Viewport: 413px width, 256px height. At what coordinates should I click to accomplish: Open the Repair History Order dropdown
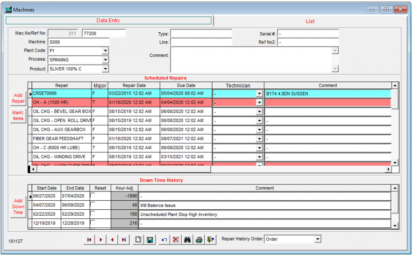318,239
